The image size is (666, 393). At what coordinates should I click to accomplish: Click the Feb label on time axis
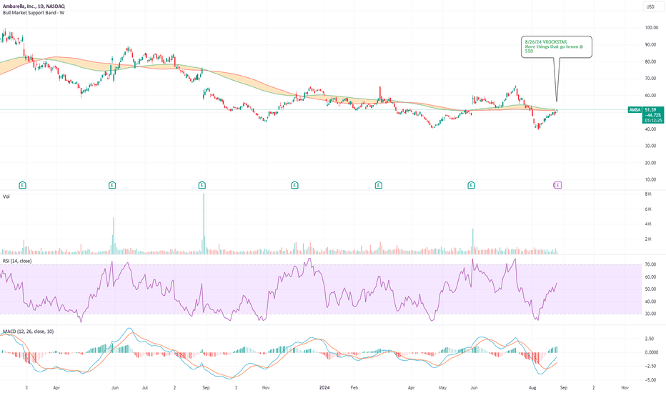coord(354,388)
